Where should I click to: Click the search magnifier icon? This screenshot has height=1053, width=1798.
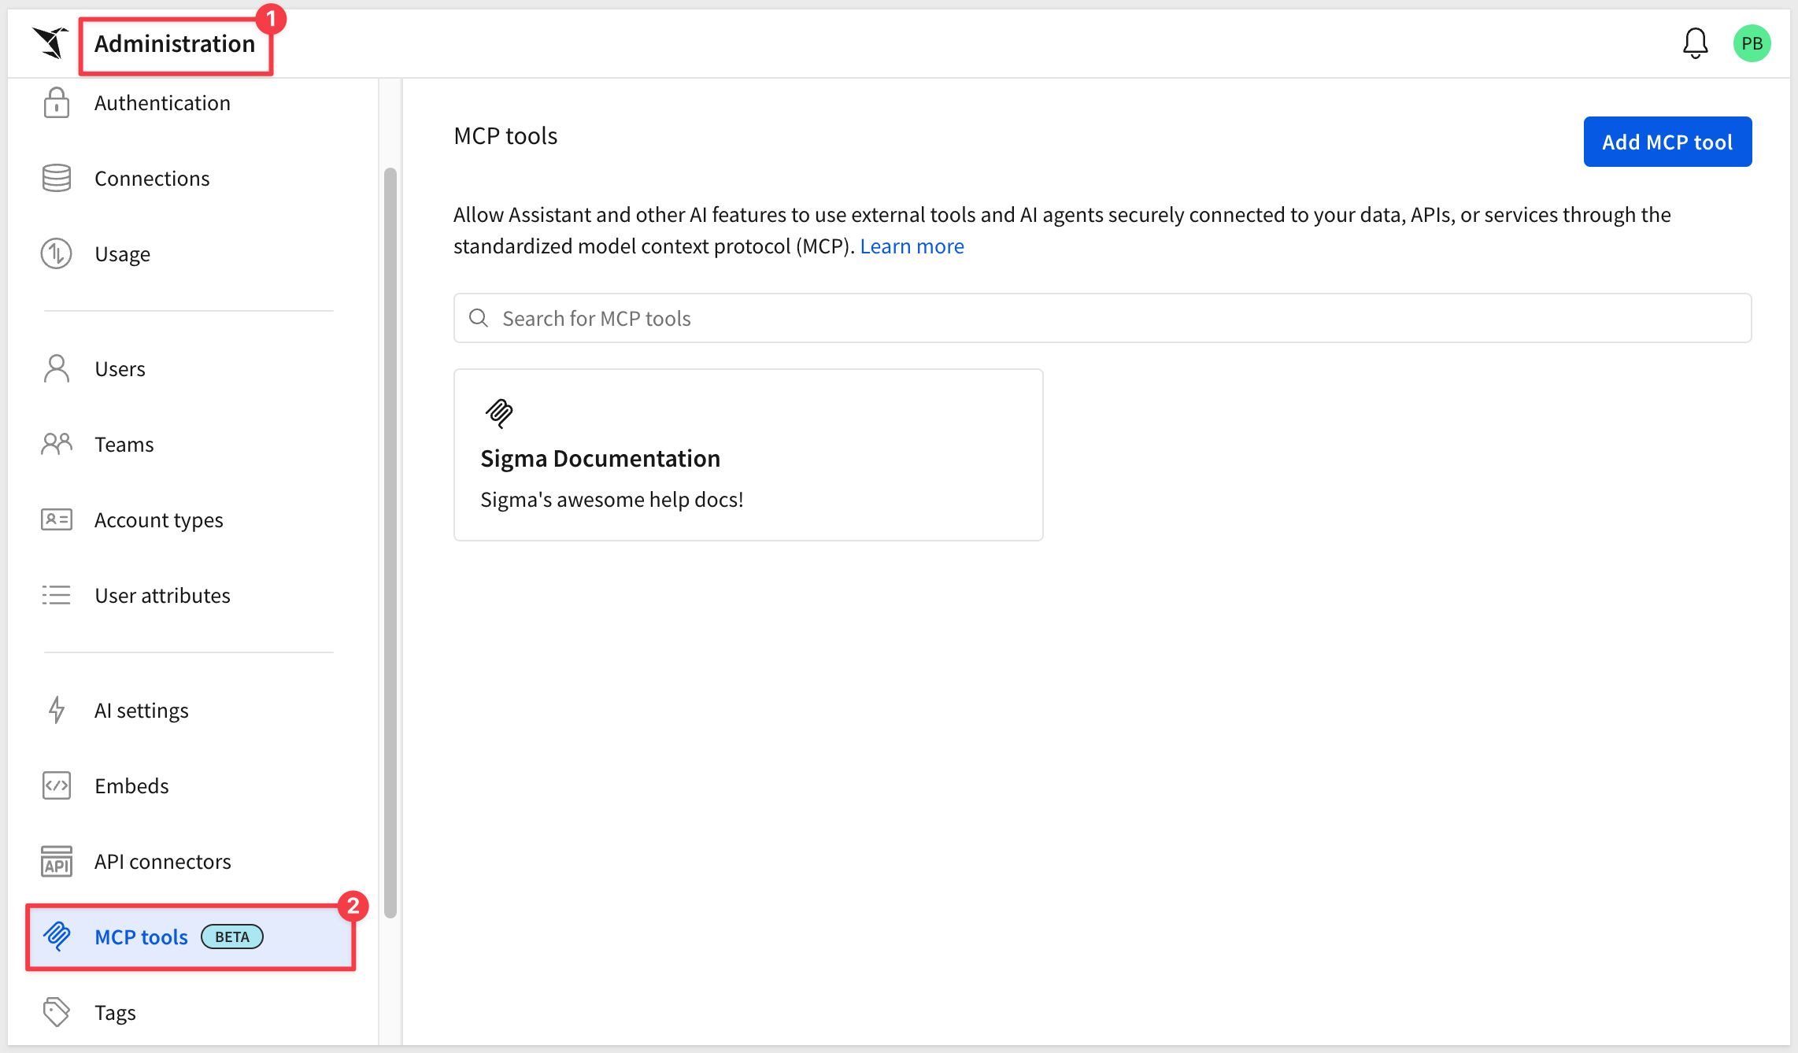point(479,318)
